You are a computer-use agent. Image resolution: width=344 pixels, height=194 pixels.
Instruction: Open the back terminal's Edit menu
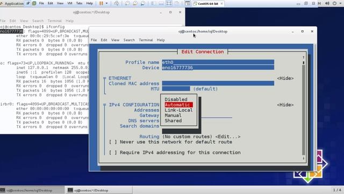[x=12, y=20]
